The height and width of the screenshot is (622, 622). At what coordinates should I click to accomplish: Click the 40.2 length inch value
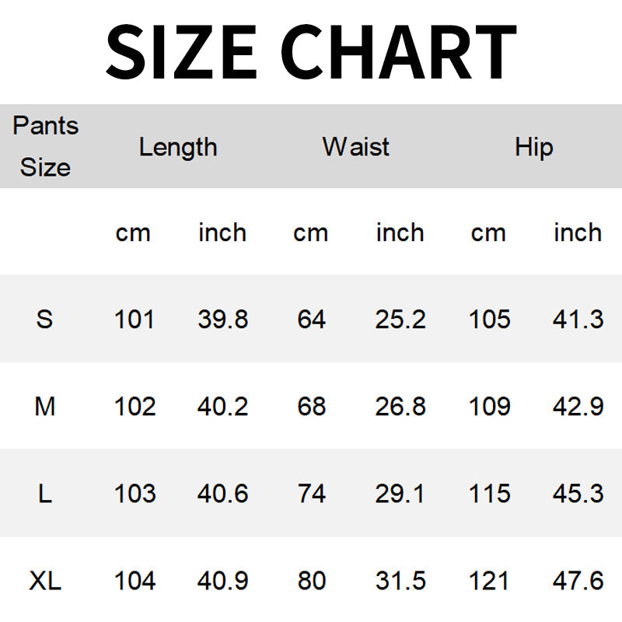(x=222, y=406)
